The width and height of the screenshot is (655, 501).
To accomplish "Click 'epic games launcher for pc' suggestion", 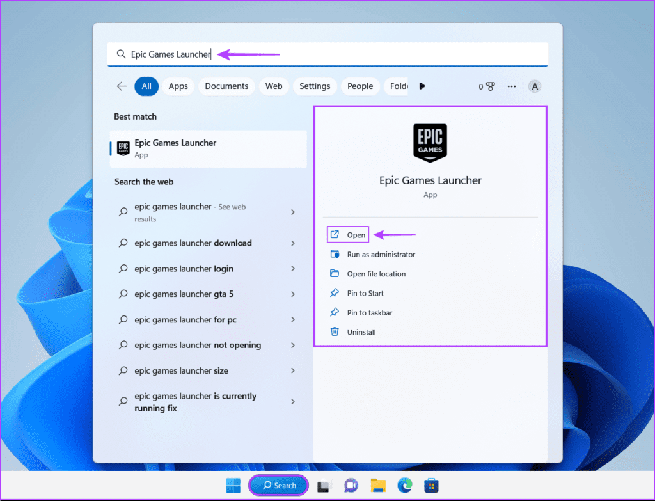I will (208, 320).
